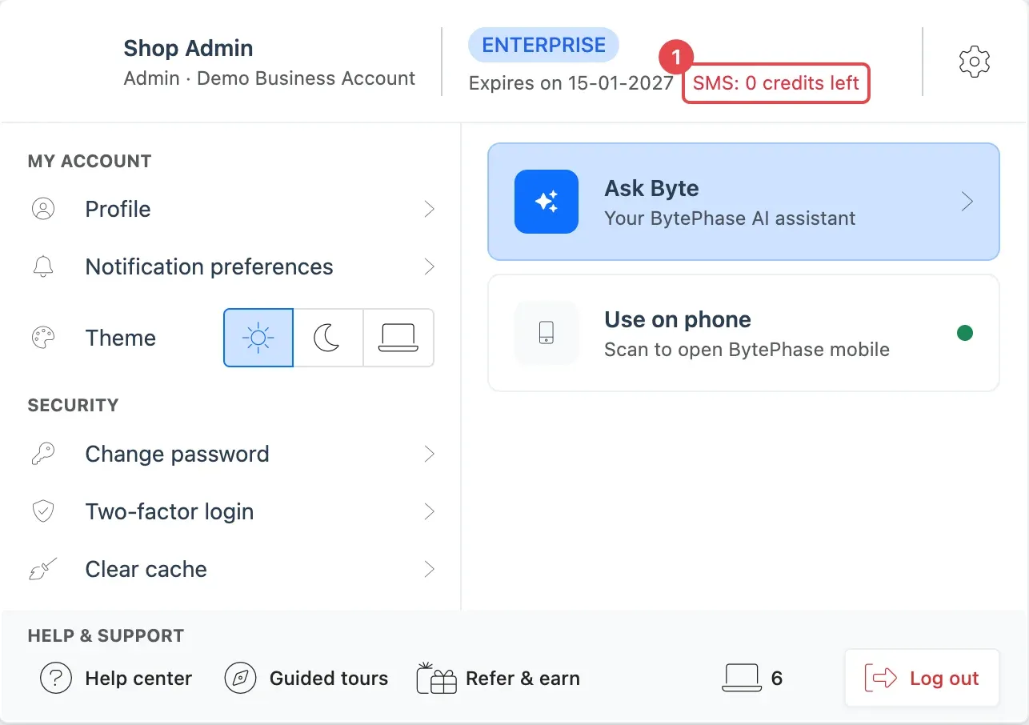
Task: Click the Change password key icon
Action: pyautogui.click(x=43, y=454)
